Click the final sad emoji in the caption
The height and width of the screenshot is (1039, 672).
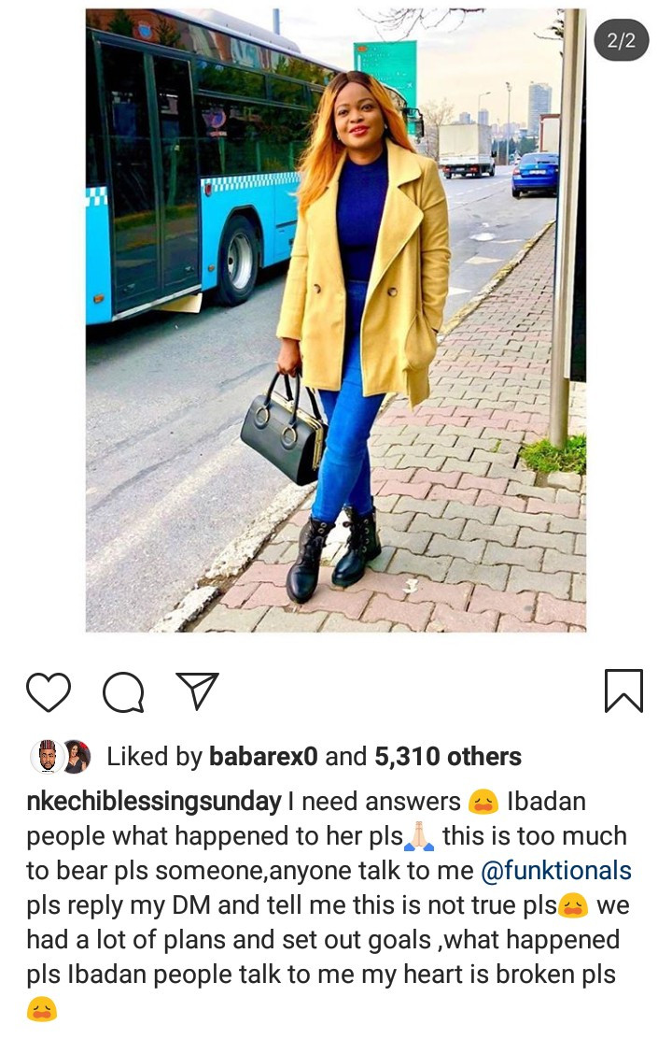(x=42, y=1009)
